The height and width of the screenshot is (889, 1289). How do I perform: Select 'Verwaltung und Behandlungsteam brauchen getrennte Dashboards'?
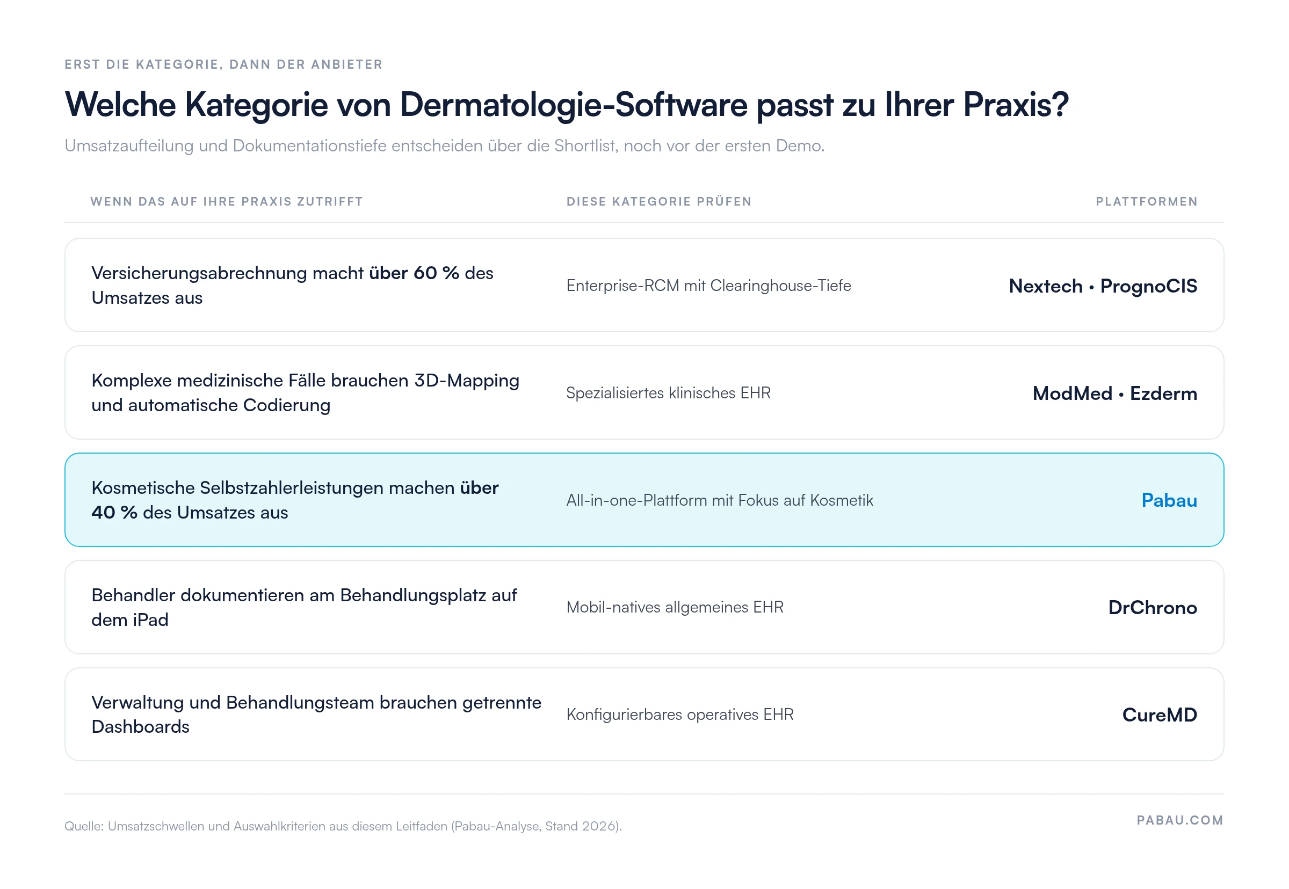coord(316,714)
